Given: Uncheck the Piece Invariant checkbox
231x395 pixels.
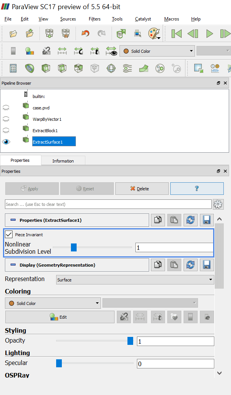Looking at the screenshot, I should (x=9, y=235).
